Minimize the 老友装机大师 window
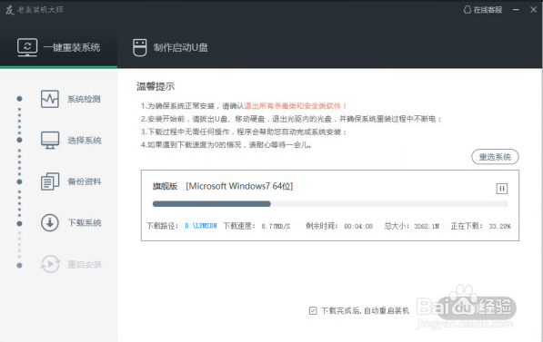Viewport: 543px width, 342px height. tap(516, 10)
